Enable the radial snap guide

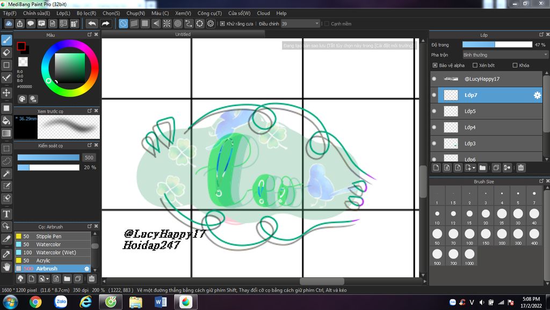pyautogui.click(x=167, y=24)
